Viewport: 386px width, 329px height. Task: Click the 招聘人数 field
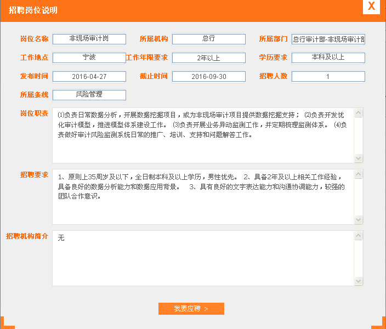click(x=328, y=76)
